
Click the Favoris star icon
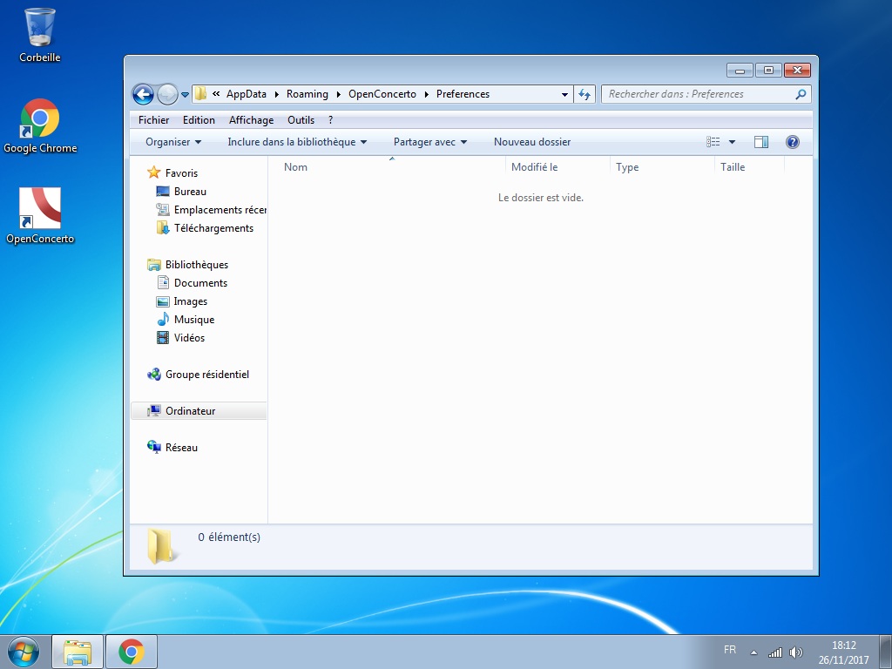pos(153,172)
